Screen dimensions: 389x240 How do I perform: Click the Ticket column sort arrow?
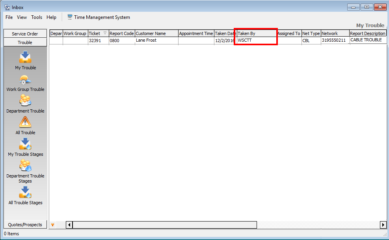(105, 33)
